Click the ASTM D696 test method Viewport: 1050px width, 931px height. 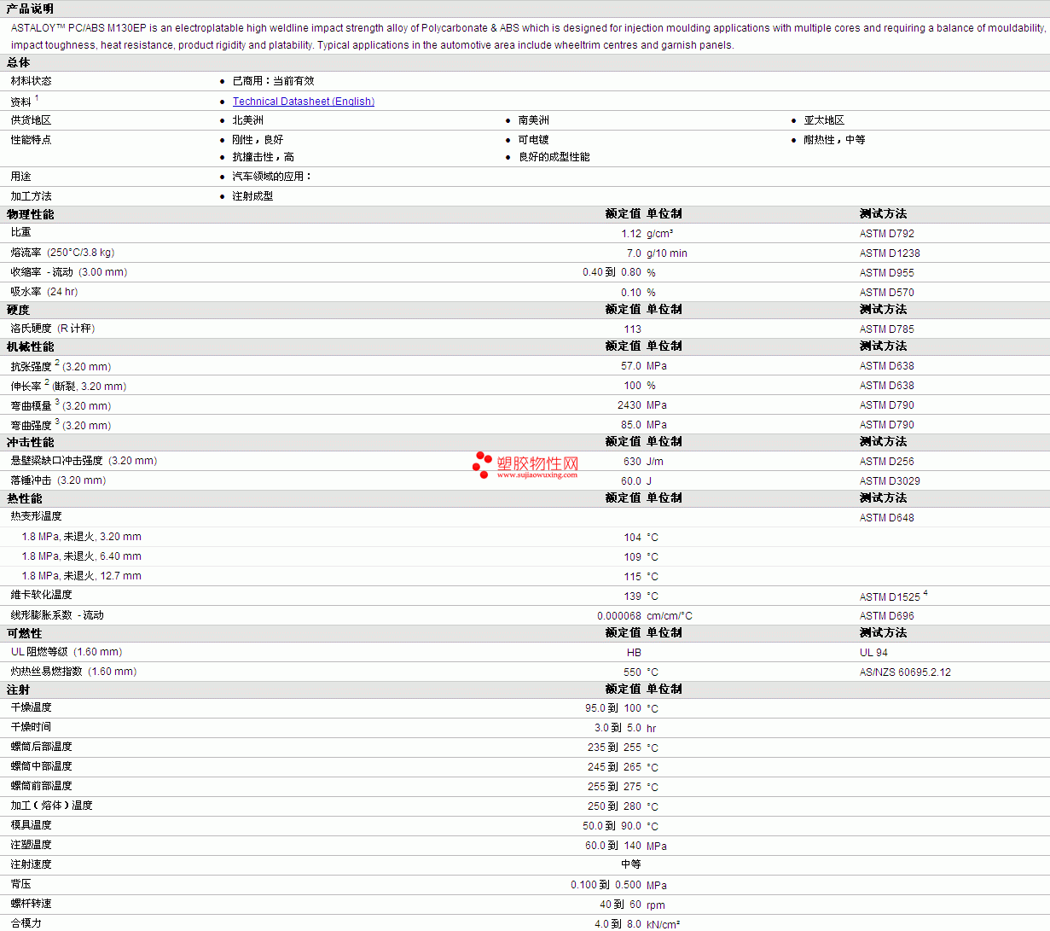pyautogui.click(x=886, y=616)
